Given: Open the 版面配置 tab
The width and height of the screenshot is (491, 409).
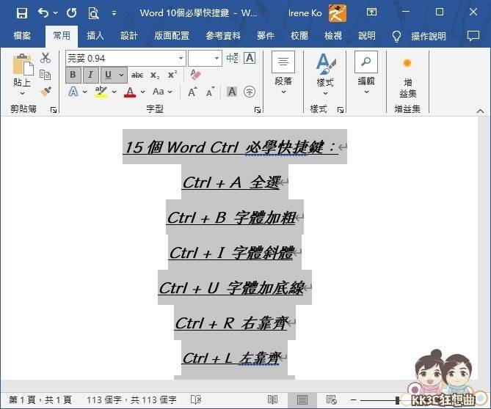Looking at the screenshot, I should pyautogui.click(x=172, y=36).
